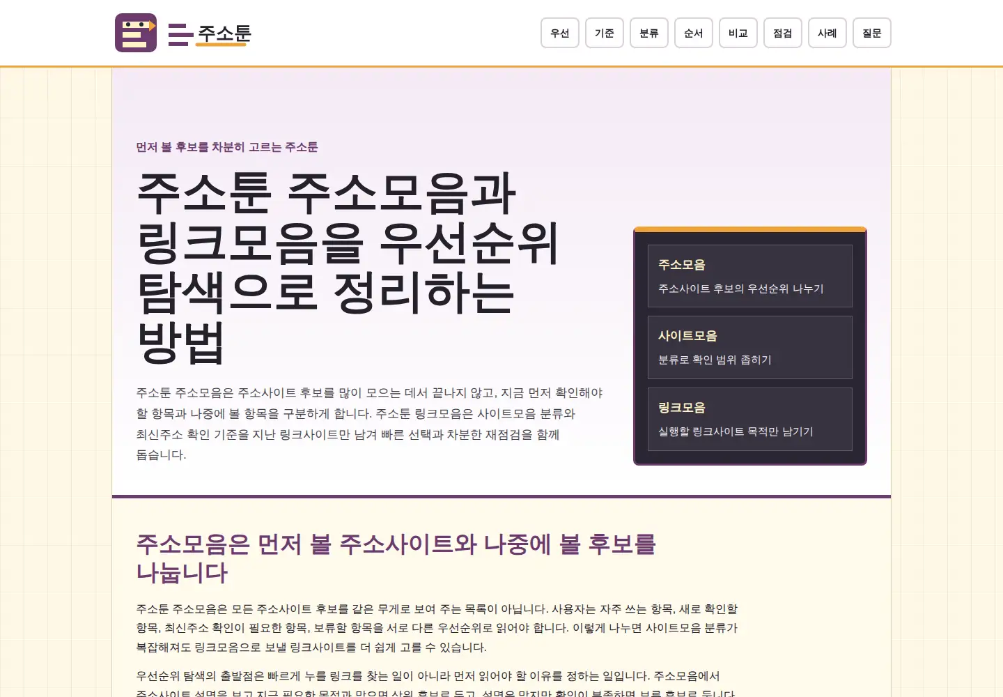The height and width of the screenshot is (697, 1003).
Task: Open the 주소모음 card
Action: point(750,276)
